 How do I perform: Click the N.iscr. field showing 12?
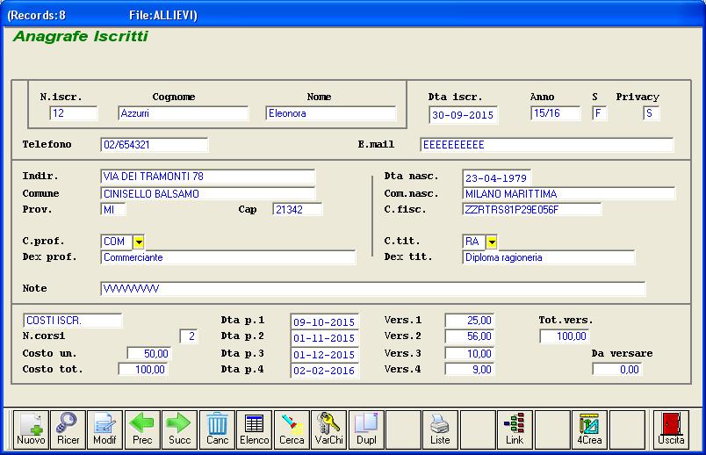point(74,113)
